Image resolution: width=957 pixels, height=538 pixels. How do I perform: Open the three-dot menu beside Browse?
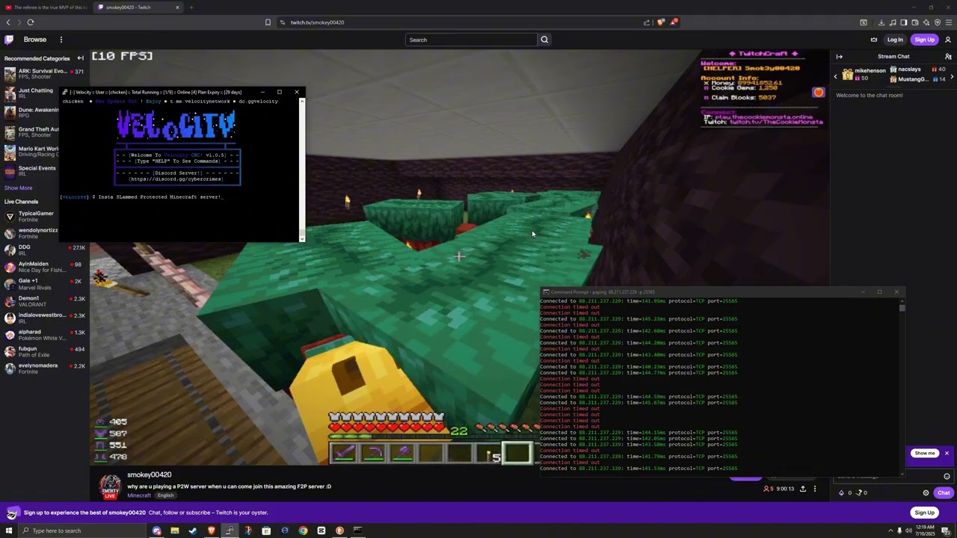tap(61, 40)
